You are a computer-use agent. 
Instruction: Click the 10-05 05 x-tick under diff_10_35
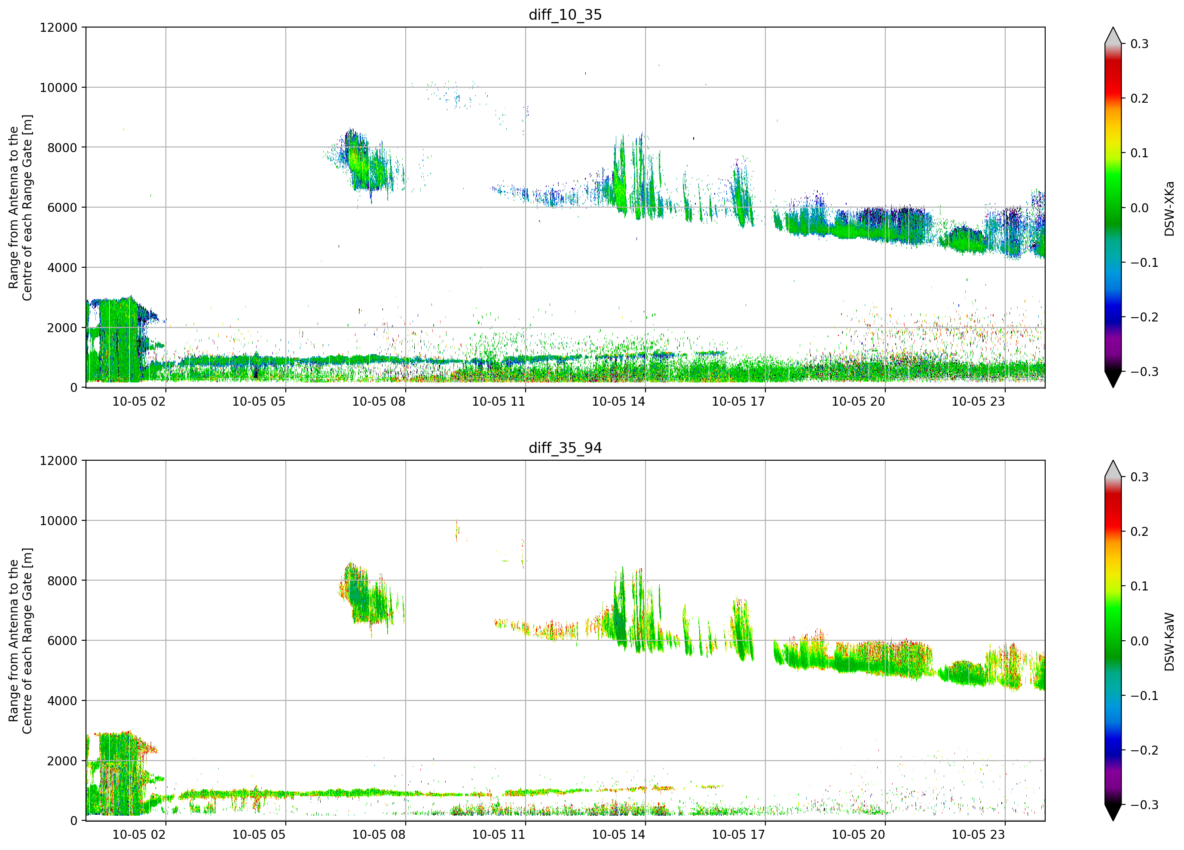(259, 401)
